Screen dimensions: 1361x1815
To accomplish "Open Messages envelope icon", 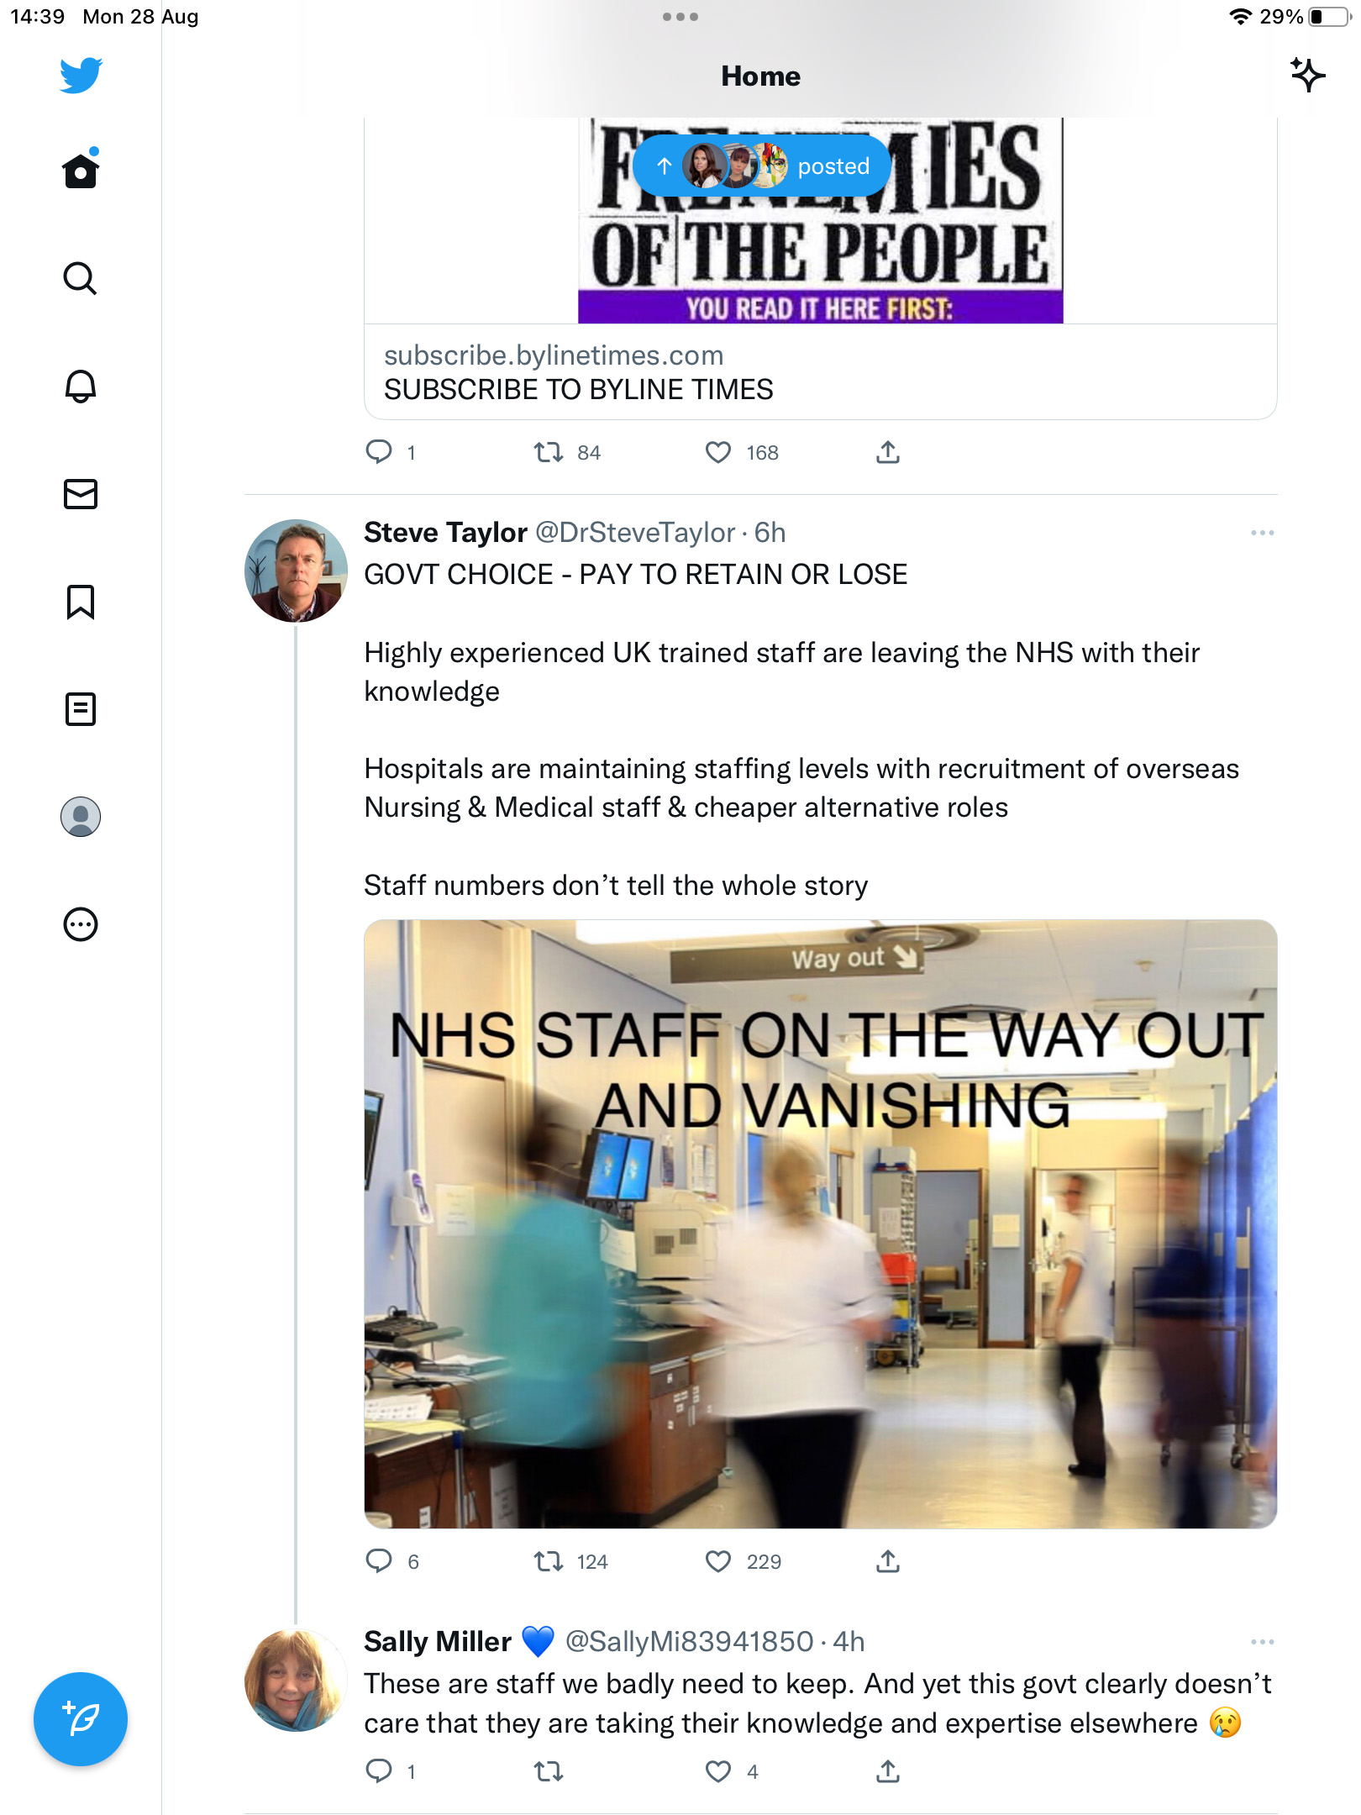I will (x=80, y=494).
